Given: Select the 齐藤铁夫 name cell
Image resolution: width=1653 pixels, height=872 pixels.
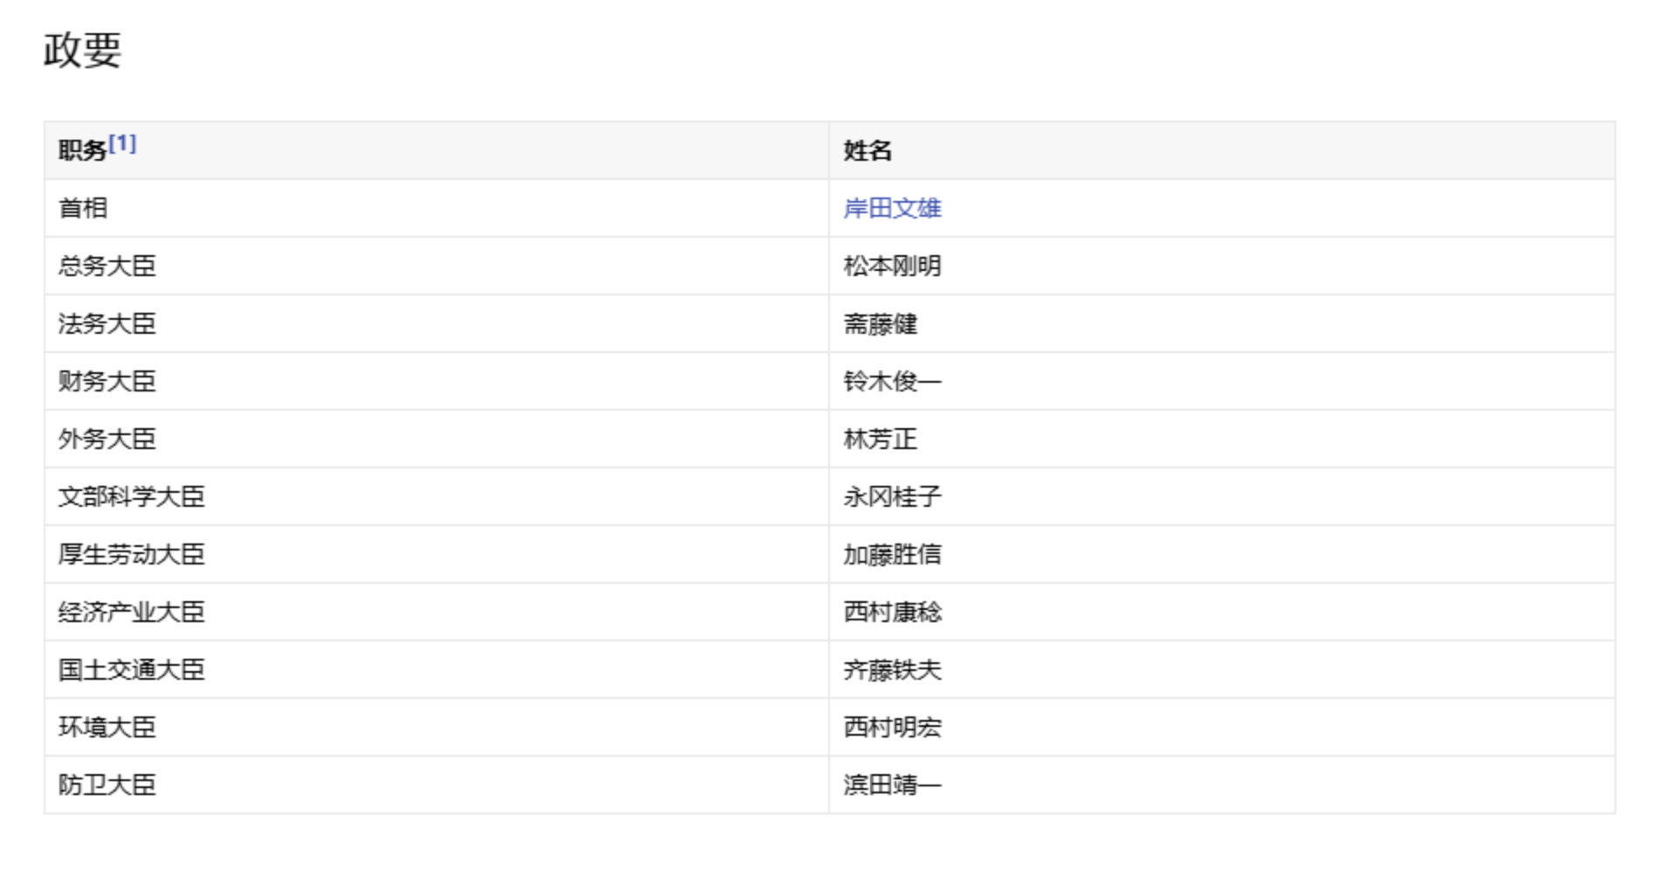Looking at the screenshot, I should tap(1222, 669).
